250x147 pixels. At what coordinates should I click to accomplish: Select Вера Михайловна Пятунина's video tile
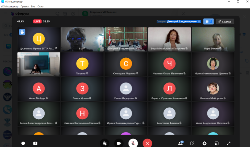pos(169,39)
